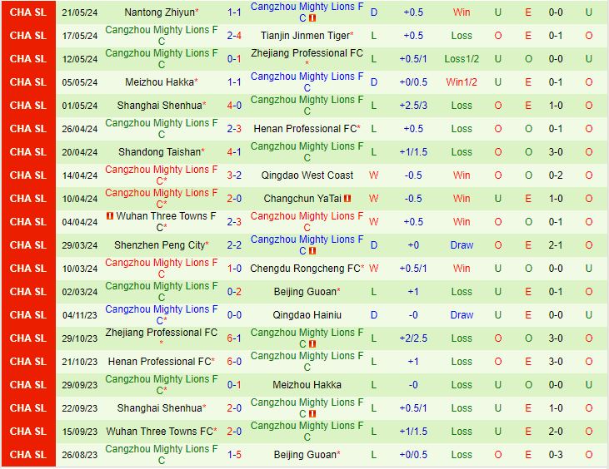This screenshot has height=469, width=609.
Task: Open Beijing Guoan link in 02/03/24 row
Action: point(305,292)
